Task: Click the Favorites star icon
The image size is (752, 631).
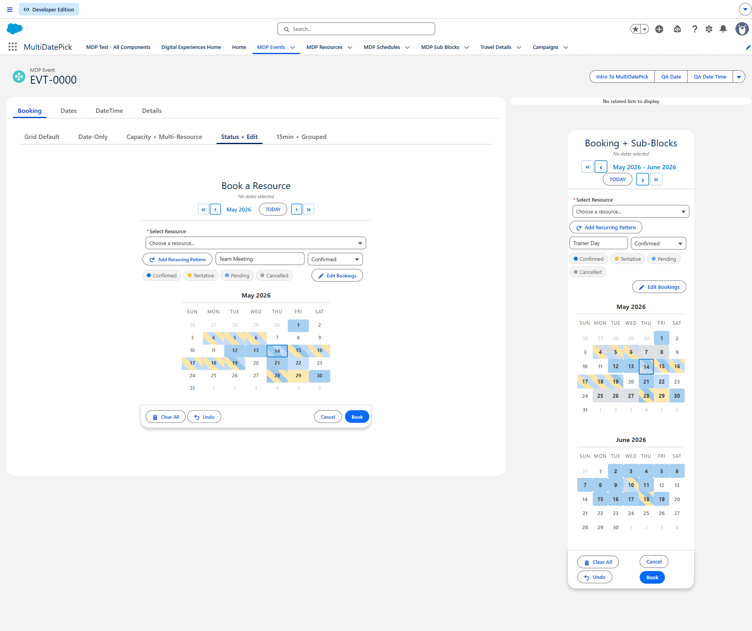Action: [x=635, y=29]
